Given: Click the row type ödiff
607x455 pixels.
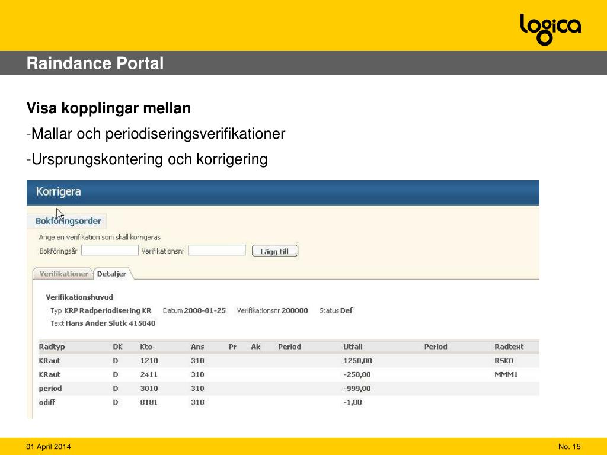Looking at the screenshot, I should (x=47, y=402).
